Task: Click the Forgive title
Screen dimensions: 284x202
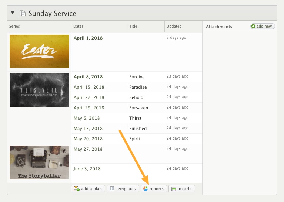Action: [137, 77]
